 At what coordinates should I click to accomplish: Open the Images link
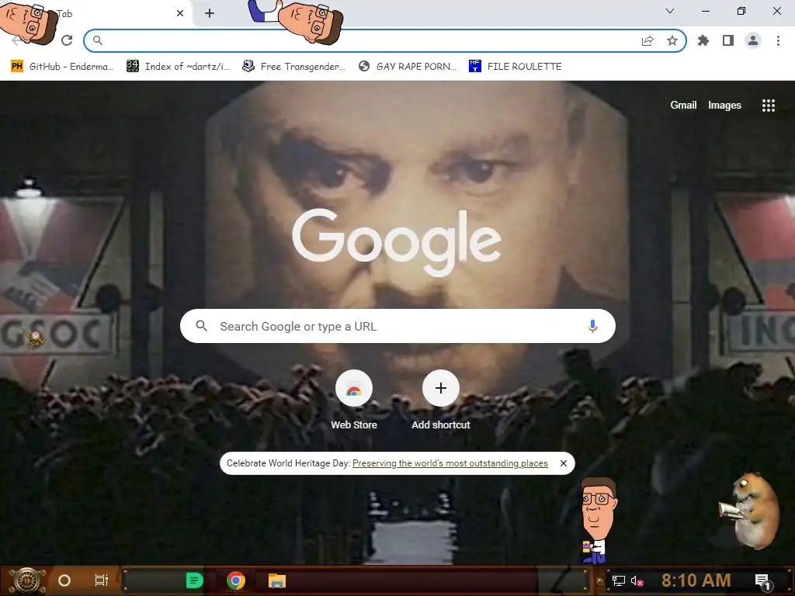coord(724,105)
